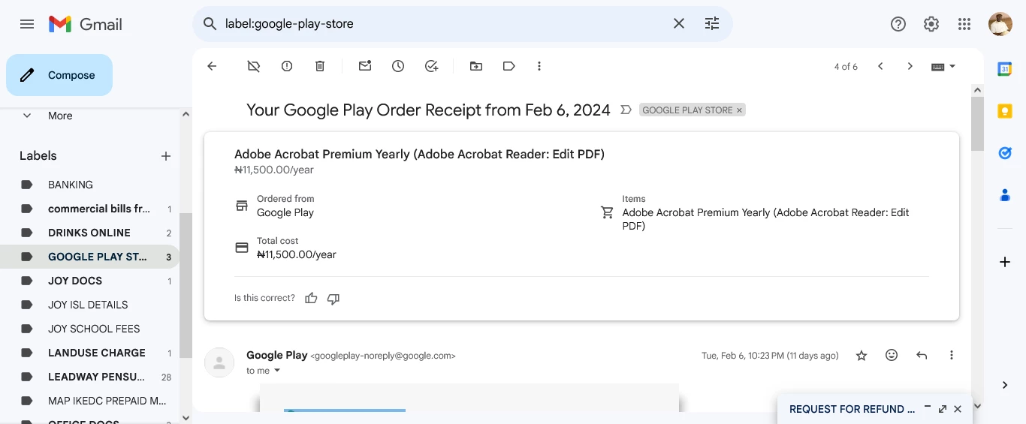1026x424 pixels.
Task: Remove label from conversation icon
Action: 254,66
